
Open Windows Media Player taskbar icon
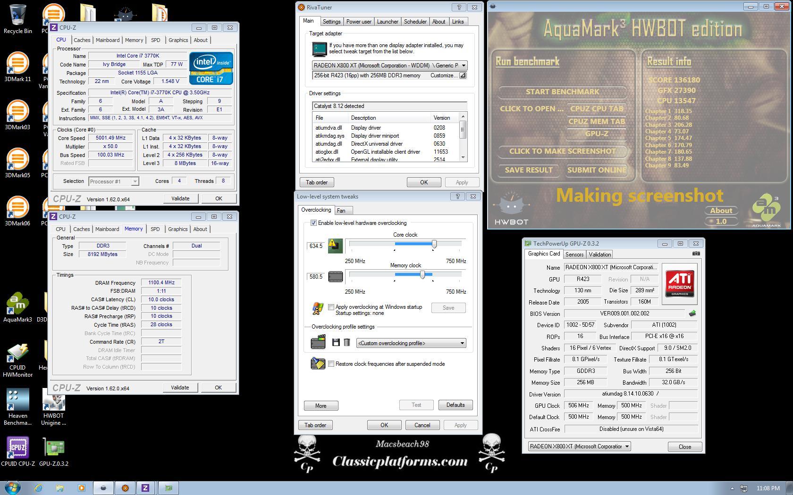(81, 488)
